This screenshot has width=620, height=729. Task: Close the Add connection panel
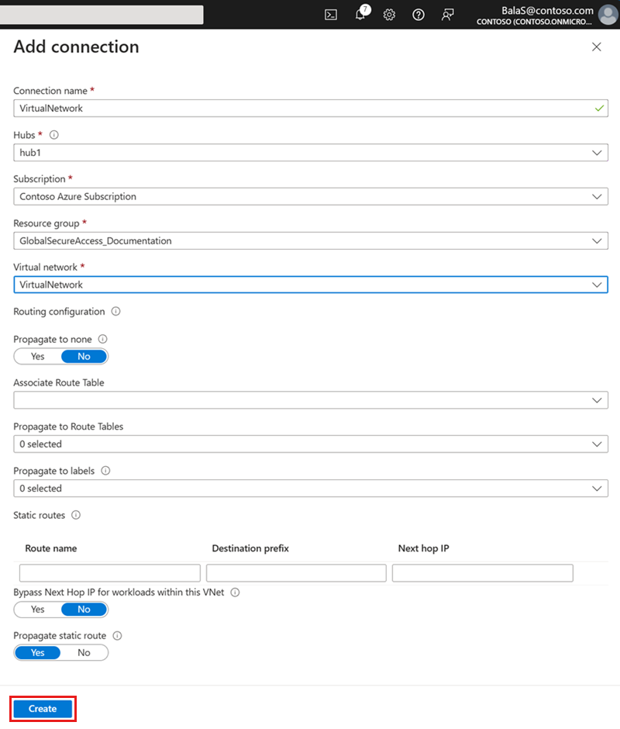tap(597, 47)
